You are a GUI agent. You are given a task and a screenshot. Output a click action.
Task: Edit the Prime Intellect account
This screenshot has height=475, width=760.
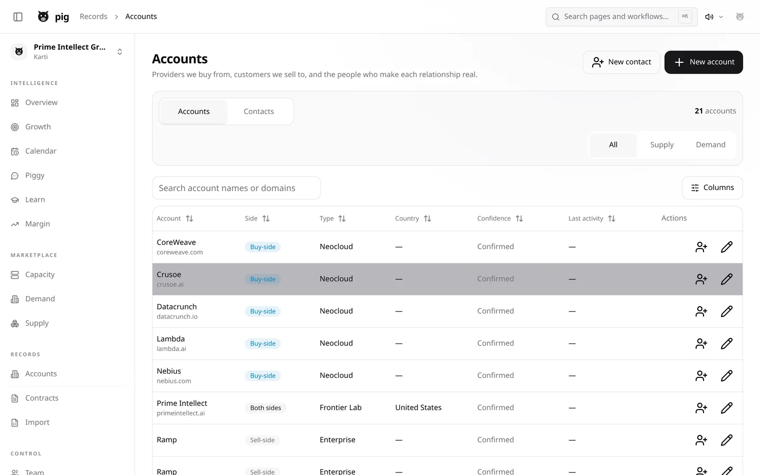[726, 408]
